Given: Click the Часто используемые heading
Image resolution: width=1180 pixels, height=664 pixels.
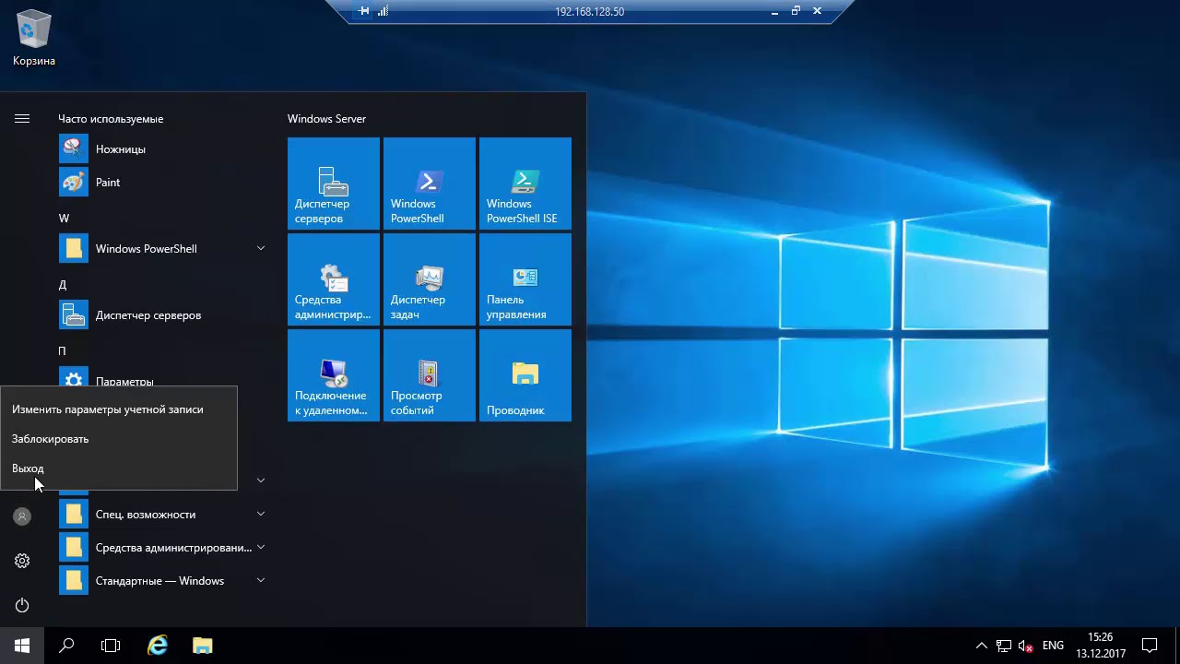Looking at the screenshot, I should click(111, 119).
